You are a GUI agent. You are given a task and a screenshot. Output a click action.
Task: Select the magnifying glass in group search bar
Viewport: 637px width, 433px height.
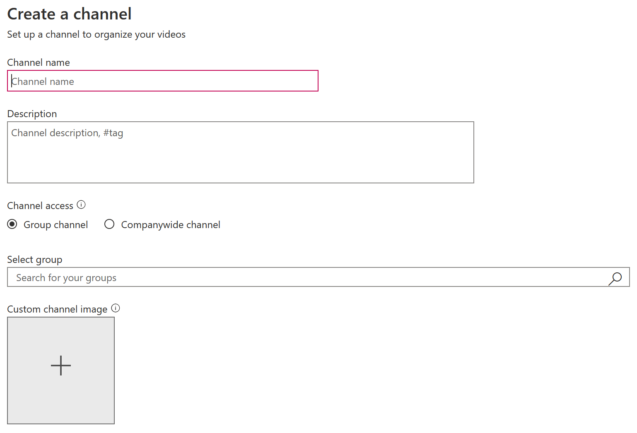point(615,278)
